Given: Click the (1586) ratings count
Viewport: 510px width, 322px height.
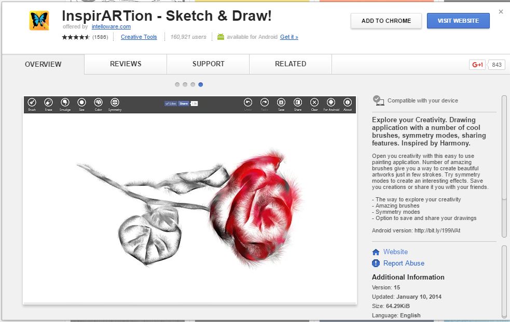Looking at the screenshot, I should [x=100, y=37].
